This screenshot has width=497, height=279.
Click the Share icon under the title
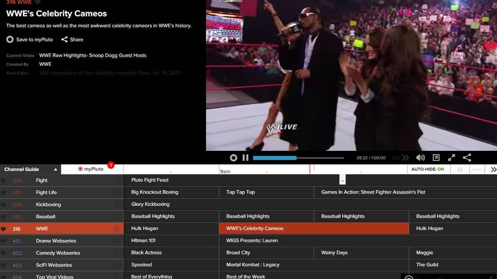coord(65,39)
